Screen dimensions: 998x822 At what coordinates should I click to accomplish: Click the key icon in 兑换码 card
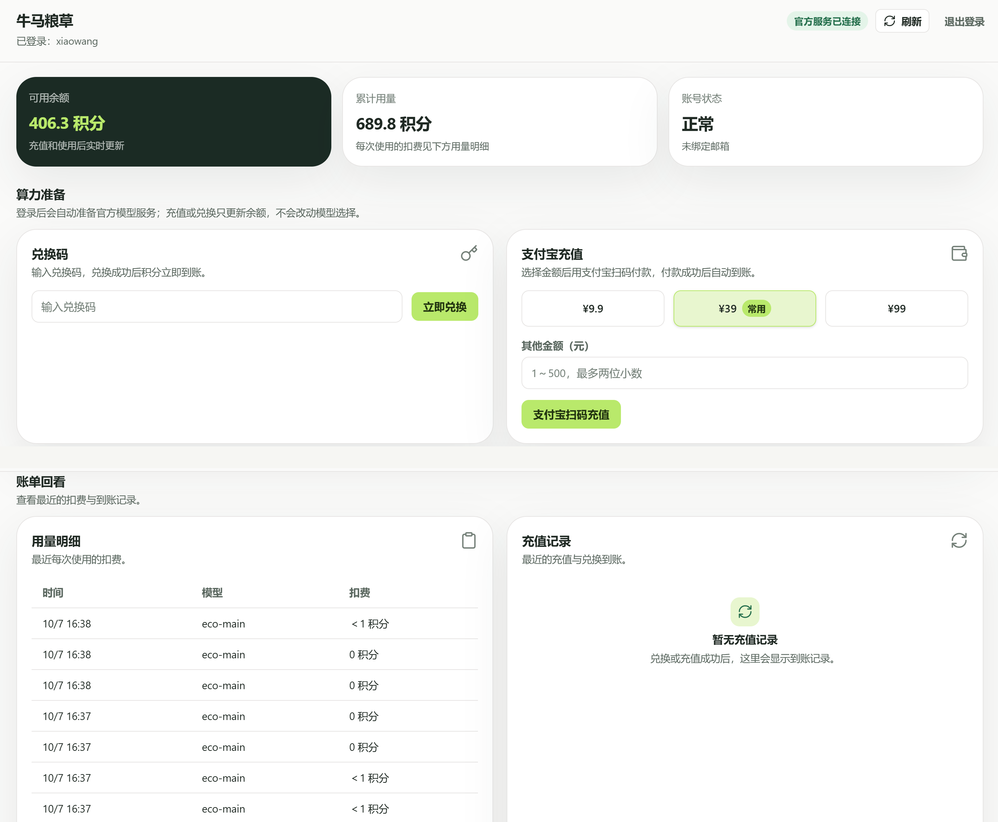click(469, 253)
